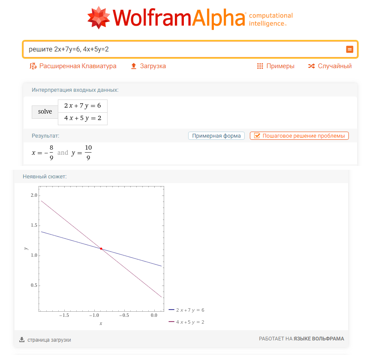Click checkmark icon in step-by-step button
Image resolution: width=372 pixels, height=355 pixels.
point(257,136)
